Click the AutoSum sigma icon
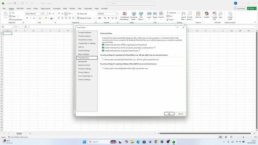258x145 pixels. [x=168, y=13]
